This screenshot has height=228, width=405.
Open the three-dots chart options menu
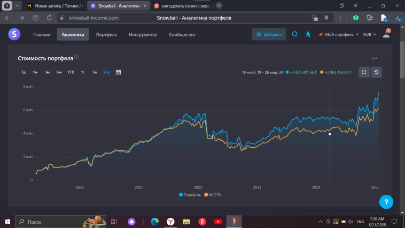(x=375, y=58)
